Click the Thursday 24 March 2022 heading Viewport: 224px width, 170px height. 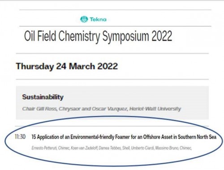pyautogui.click(x=67, y=66)
